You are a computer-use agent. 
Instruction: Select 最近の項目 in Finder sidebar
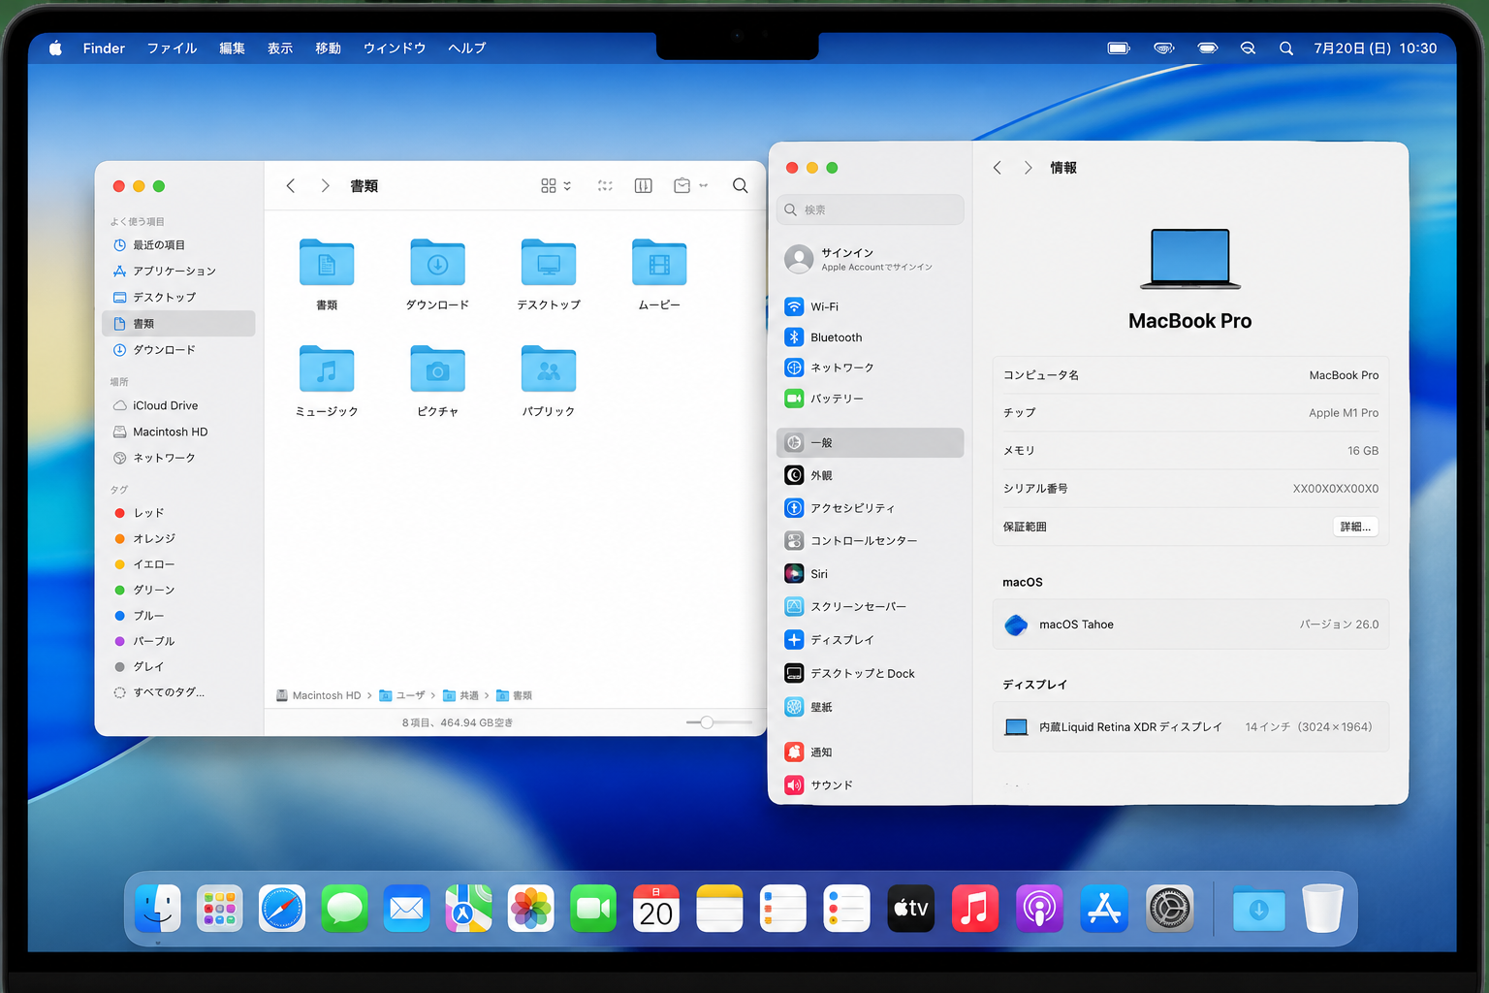point(178,245)
